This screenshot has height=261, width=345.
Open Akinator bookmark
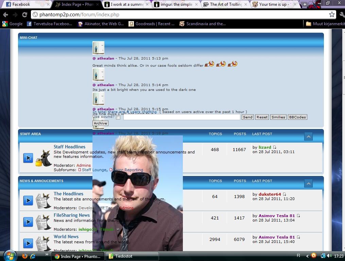click(101, 24)
